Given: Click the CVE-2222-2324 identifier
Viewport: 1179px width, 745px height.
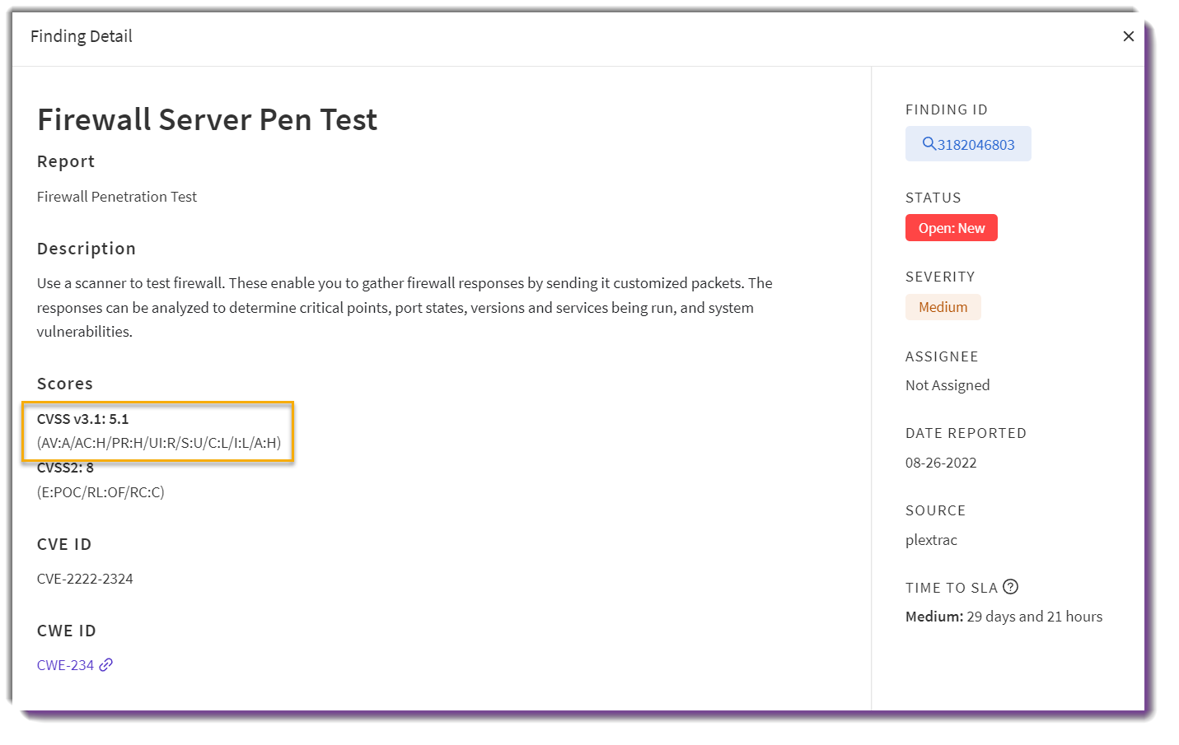Looking at the screenshot, I should [85, 579].
